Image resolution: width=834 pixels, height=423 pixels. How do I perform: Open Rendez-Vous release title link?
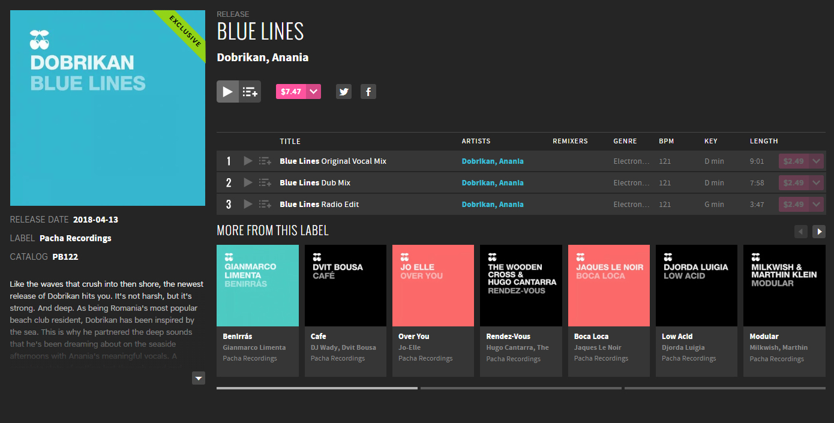tap(509, 336)
